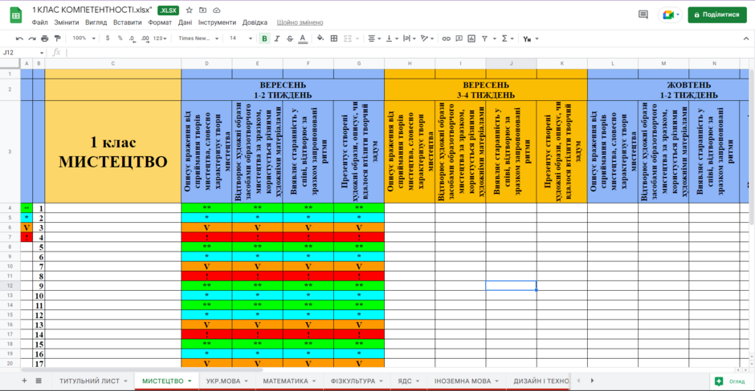The image size is (755, 391).
Task: Select the paint format roller icon
Action: click(x=58, y=38)
